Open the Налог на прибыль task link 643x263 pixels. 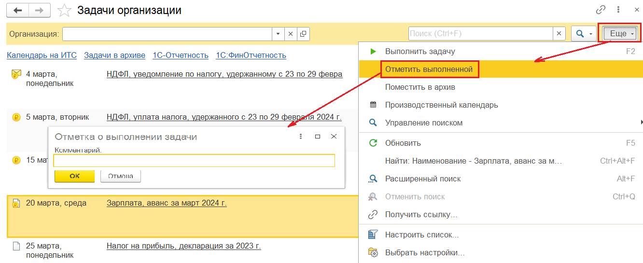[x=183, y=246]
